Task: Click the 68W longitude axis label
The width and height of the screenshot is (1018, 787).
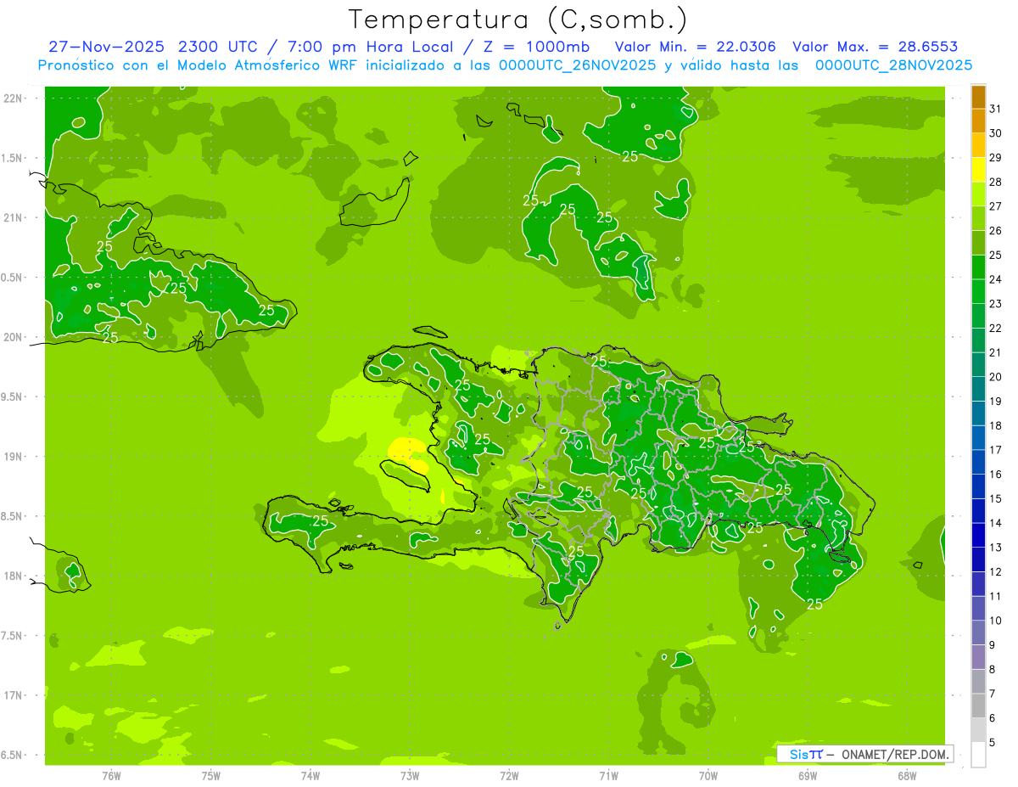Action: pyautogui.click(x=906, y=775)
